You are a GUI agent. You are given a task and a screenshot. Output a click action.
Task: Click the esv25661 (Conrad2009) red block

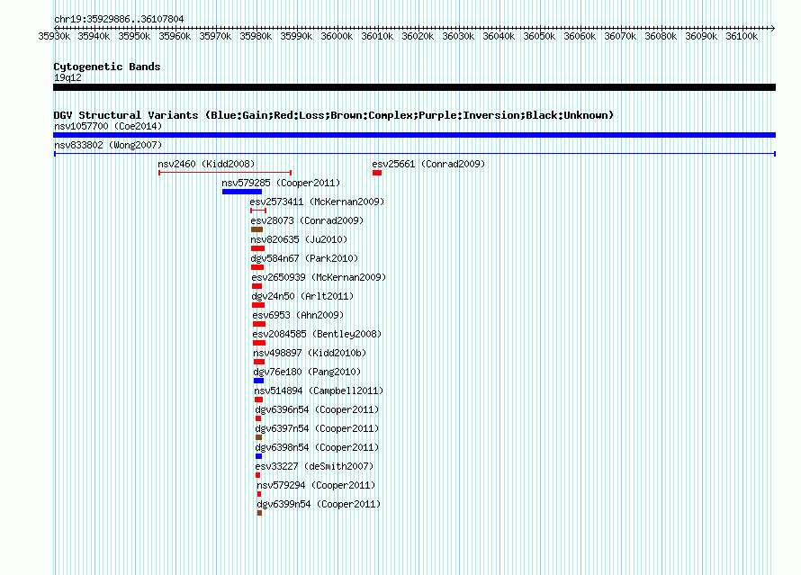pyautogui.click(x=377, y=173)
